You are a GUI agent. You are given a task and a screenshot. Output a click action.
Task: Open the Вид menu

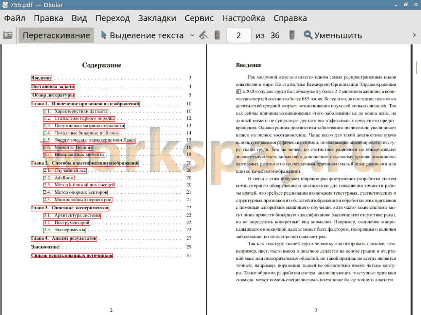[79, 18]
